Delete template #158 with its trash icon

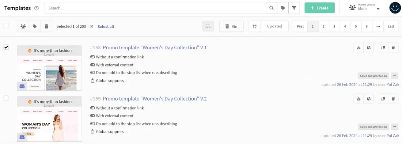393,48
